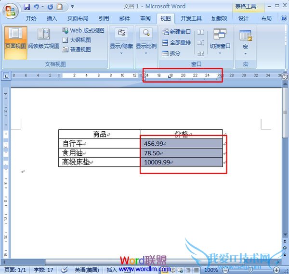Click select browse object button
Image resolution: width=289 pixels, height=274 pixels.
(x=285, y=248)
